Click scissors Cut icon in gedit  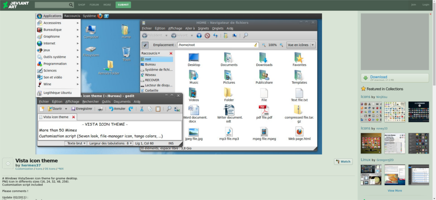(142, 109)
